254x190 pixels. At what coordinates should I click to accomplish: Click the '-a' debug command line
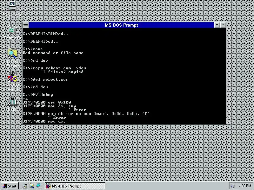point(25,98)
